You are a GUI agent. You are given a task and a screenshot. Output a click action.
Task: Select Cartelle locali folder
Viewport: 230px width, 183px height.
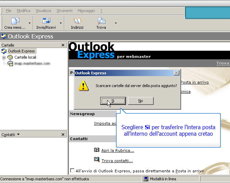tap(25, 57)
